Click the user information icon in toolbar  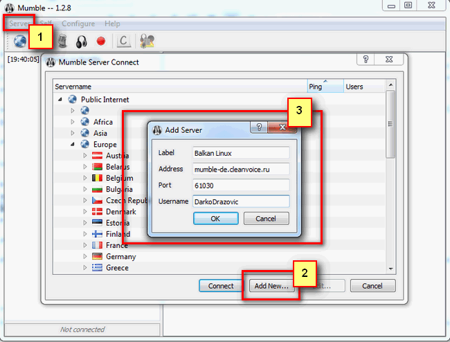[x=147, y=41]
